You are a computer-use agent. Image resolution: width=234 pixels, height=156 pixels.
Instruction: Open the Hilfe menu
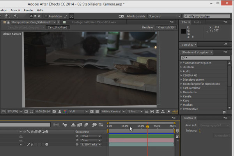click(x=40, y=10)
